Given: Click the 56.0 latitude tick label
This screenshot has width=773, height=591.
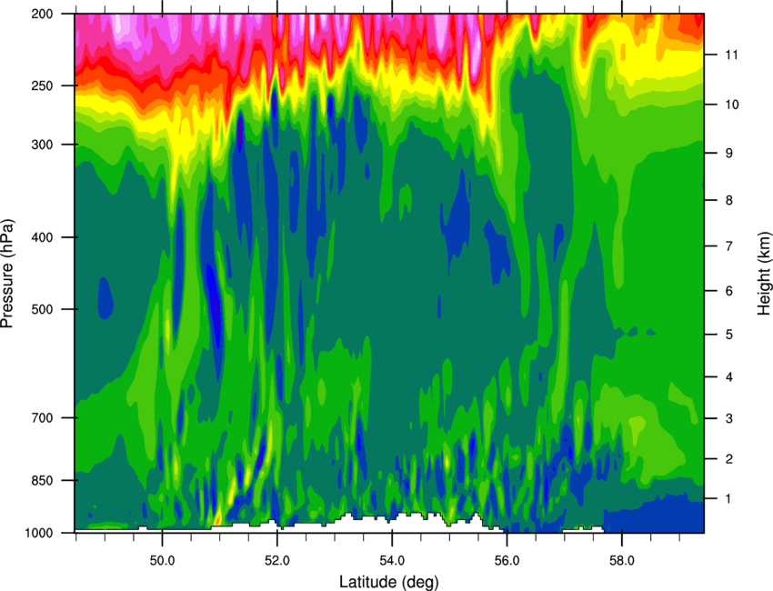Looking at the screenshot, I should click(507, 560).
